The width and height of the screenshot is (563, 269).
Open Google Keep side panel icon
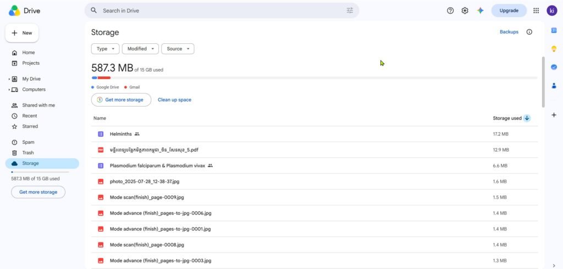(x=554, y=49)
